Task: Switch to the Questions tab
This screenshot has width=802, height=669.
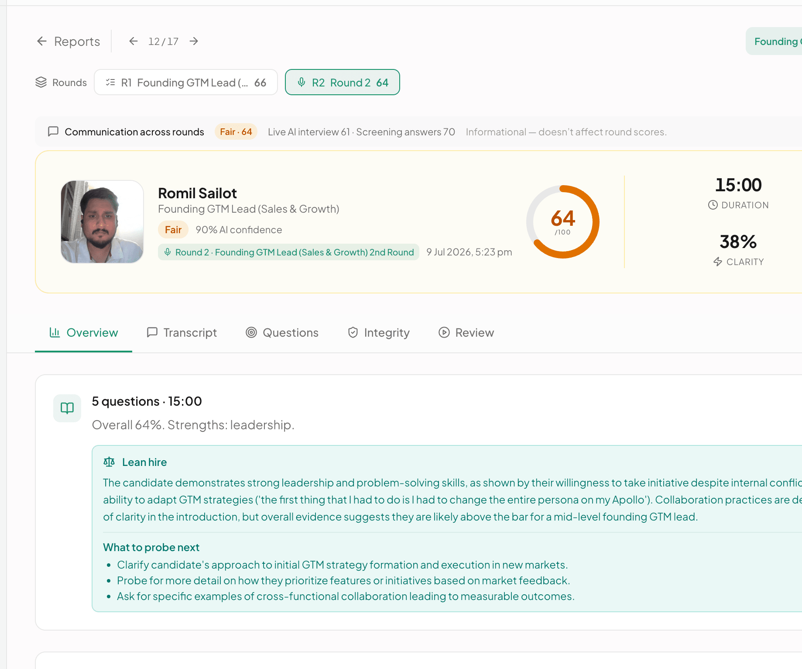Action: point(282,333)
